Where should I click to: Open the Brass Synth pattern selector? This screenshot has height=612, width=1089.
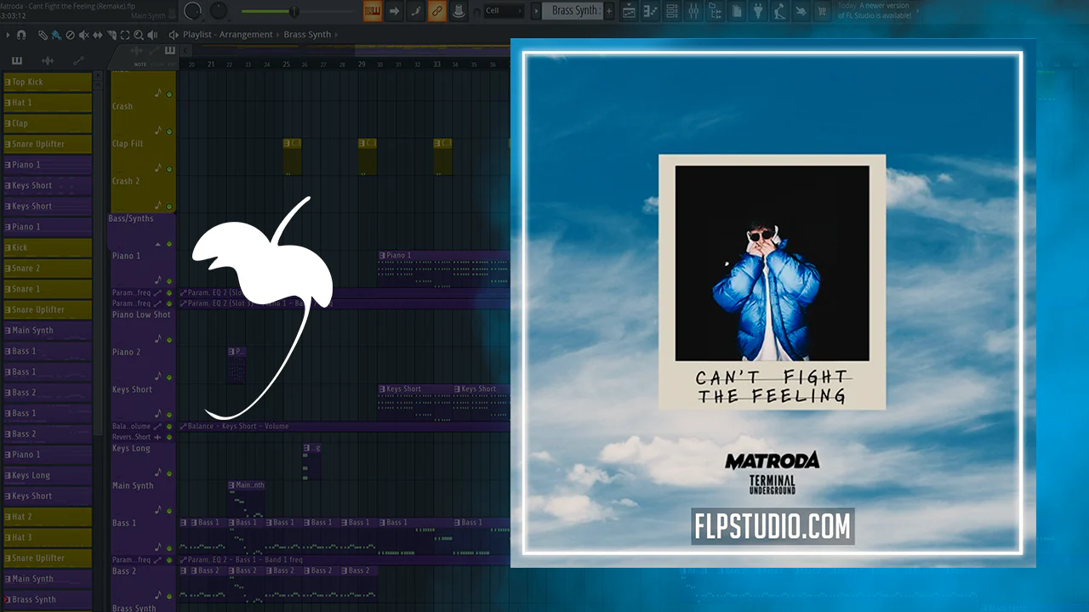pyautogui.click(x=574, y=11)
